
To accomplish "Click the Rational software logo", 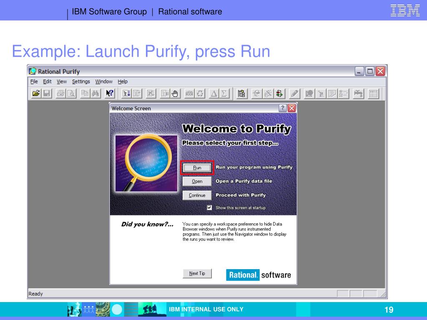I will (259, 275).
